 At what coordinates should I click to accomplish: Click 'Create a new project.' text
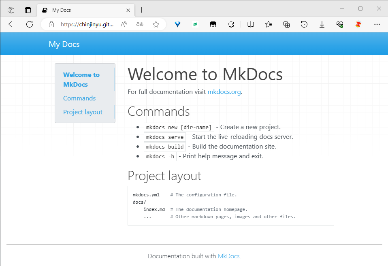[x=250, y=127]
